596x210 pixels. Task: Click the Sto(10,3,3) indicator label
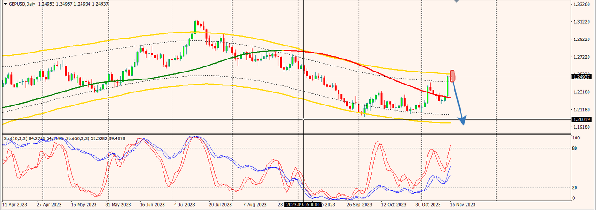(x=15, y=138)
